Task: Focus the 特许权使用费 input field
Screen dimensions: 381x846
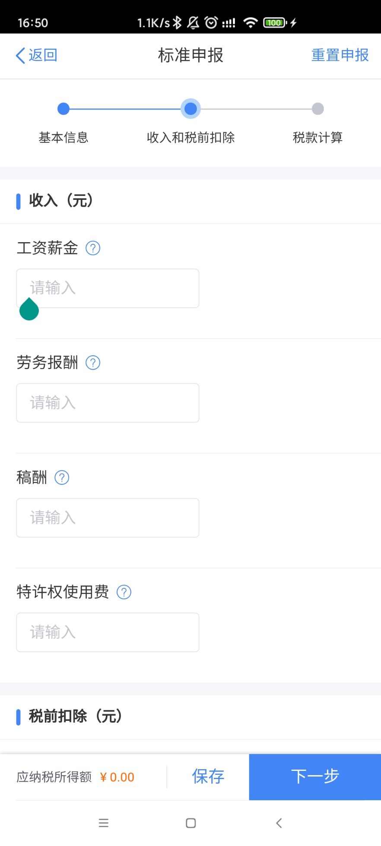Action: point(108,632)
